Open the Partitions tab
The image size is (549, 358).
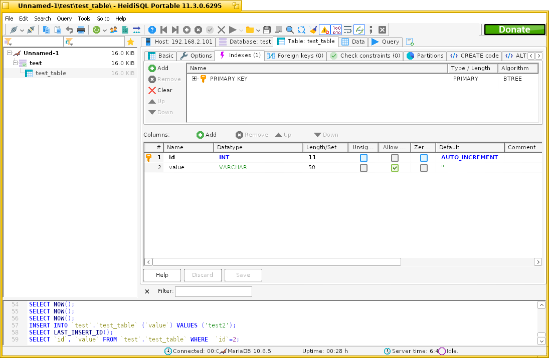coord(425,56)
